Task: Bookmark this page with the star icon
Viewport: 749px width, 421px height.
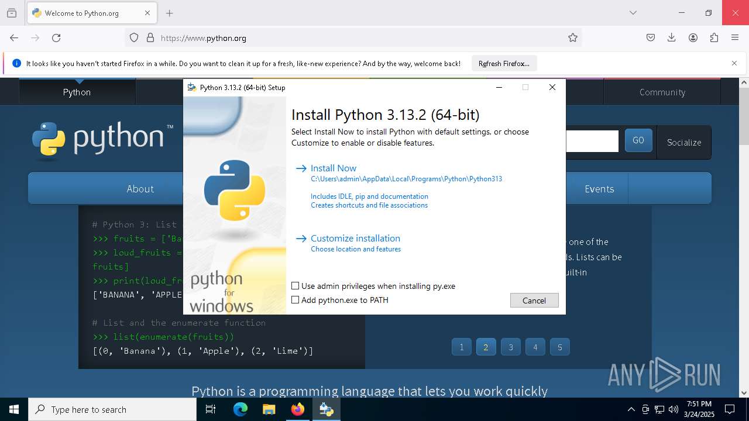Action: coord(573,37)
